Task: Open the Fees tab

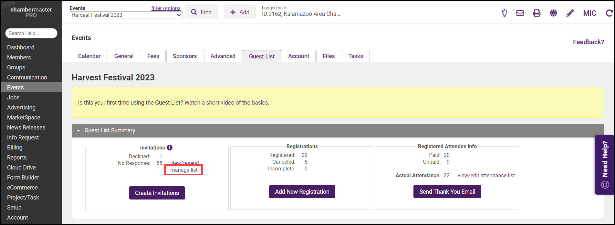Action: point(153,56)
